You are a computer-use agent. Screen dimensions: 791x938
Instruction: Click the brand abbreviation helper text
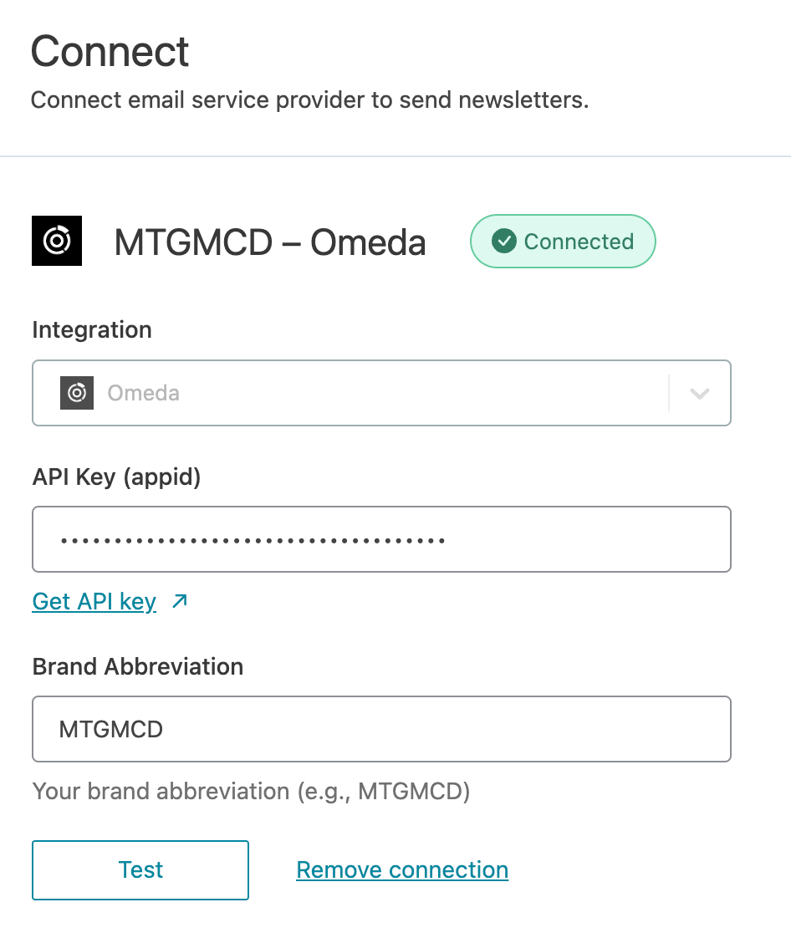click(251, 791)
